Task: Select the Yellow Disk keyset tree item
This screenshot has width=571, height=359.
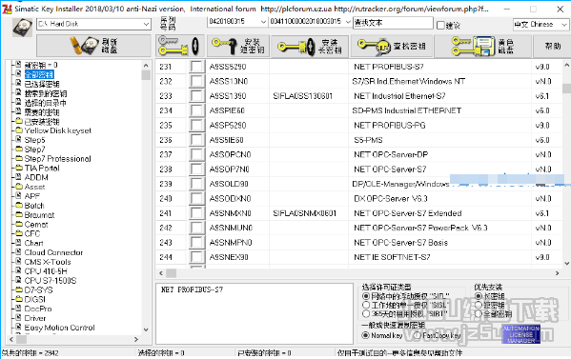Action: (x=57, y=130)
